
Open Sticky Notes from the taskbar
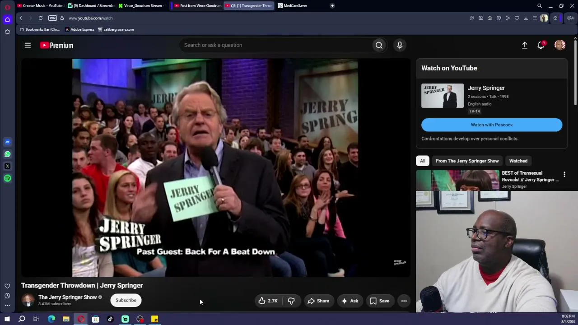(154, 319)
